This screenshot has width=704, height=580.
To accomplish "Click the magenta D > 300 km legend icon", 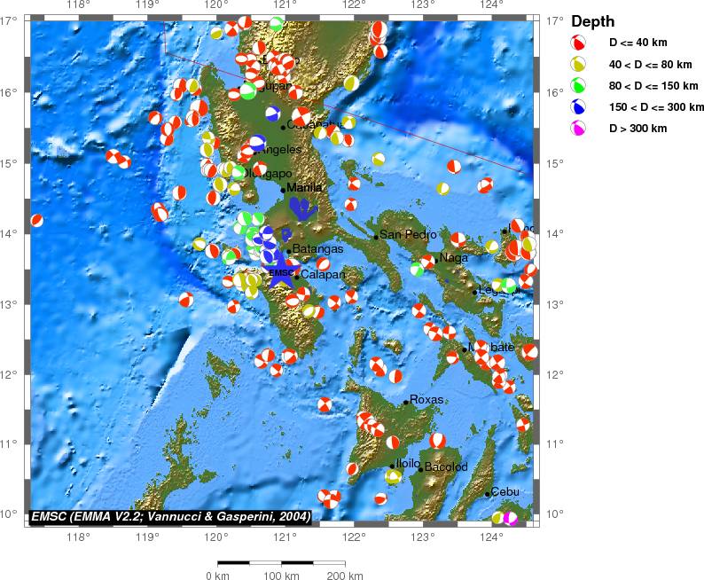I will [x=578, y=129].
